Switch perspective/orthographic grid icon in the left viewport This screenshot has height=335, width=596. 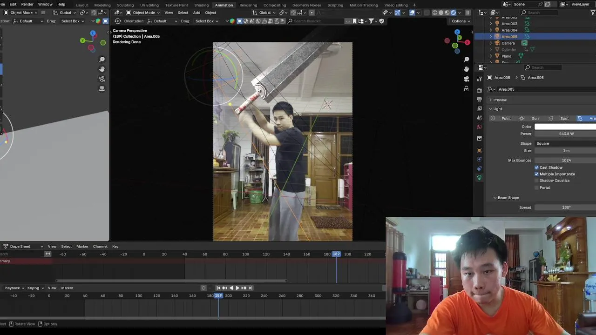point(102,88)
